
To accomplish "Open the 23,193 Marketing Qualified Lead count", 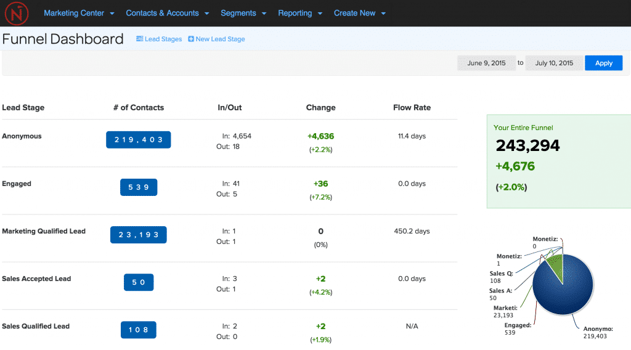I will tap(139, 235).
